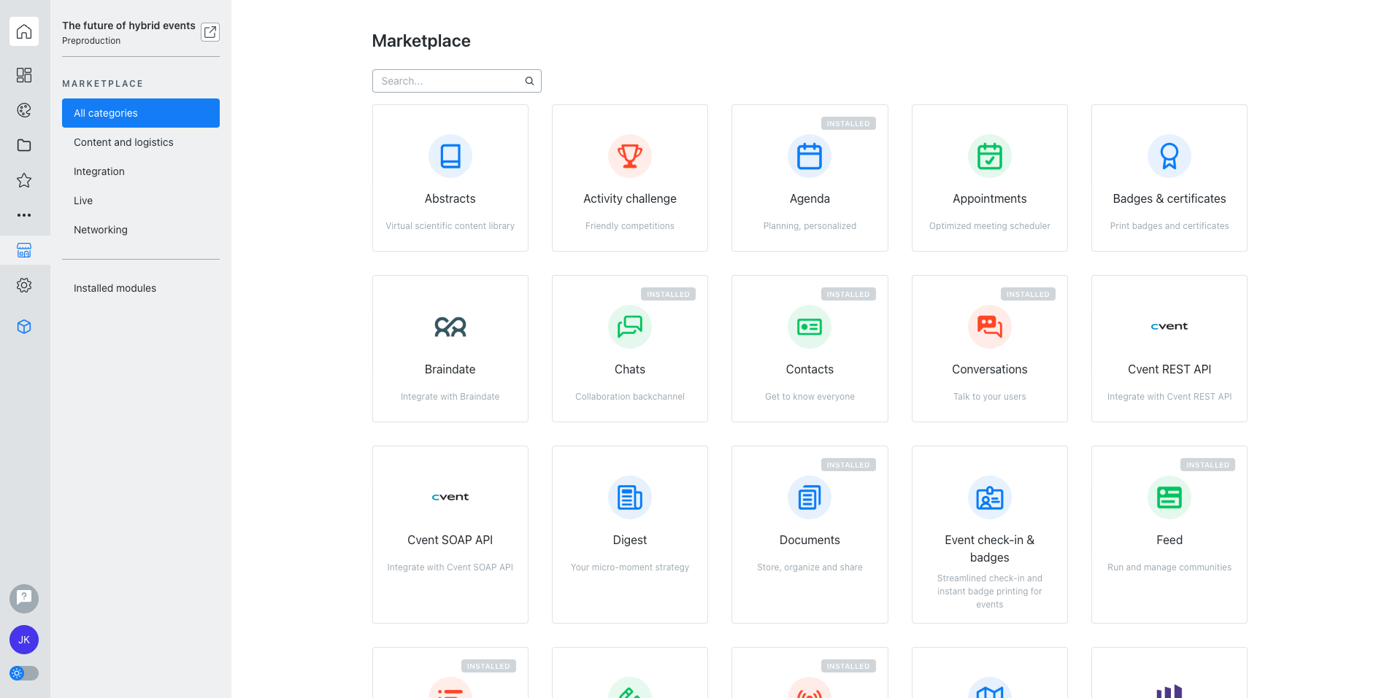Click the Appointments calendar-check icon
Image resolution: width=1387 pixels, height=698 pixels.
pos(990,156)
